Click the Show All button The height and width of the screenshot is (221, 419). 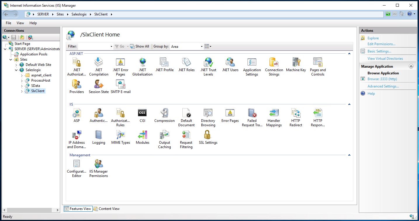pyautogui.click(x=140, y=46)
